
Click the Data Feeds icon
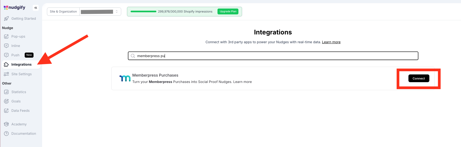pos(6,111)
